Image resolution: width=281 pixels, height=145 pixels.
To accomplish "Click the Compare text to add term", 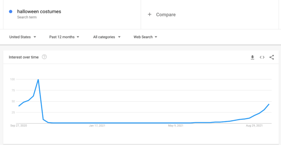I will tap(166, 15).
